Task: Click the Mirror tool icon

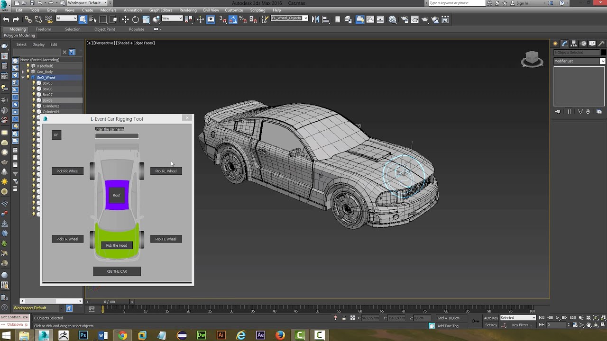Action: pyautogui.click(x=315, y=19)
